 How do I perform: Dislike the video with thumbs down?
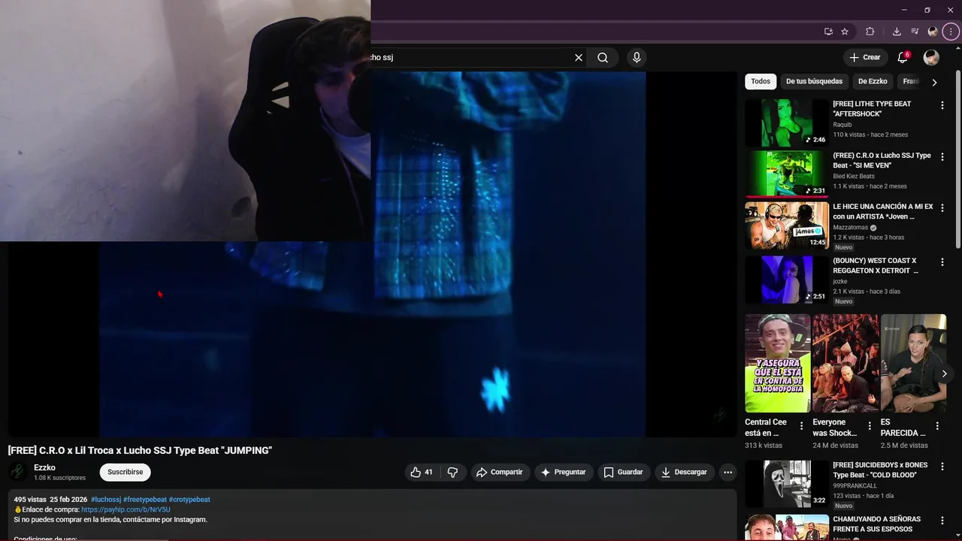click(x=452, y=472)
